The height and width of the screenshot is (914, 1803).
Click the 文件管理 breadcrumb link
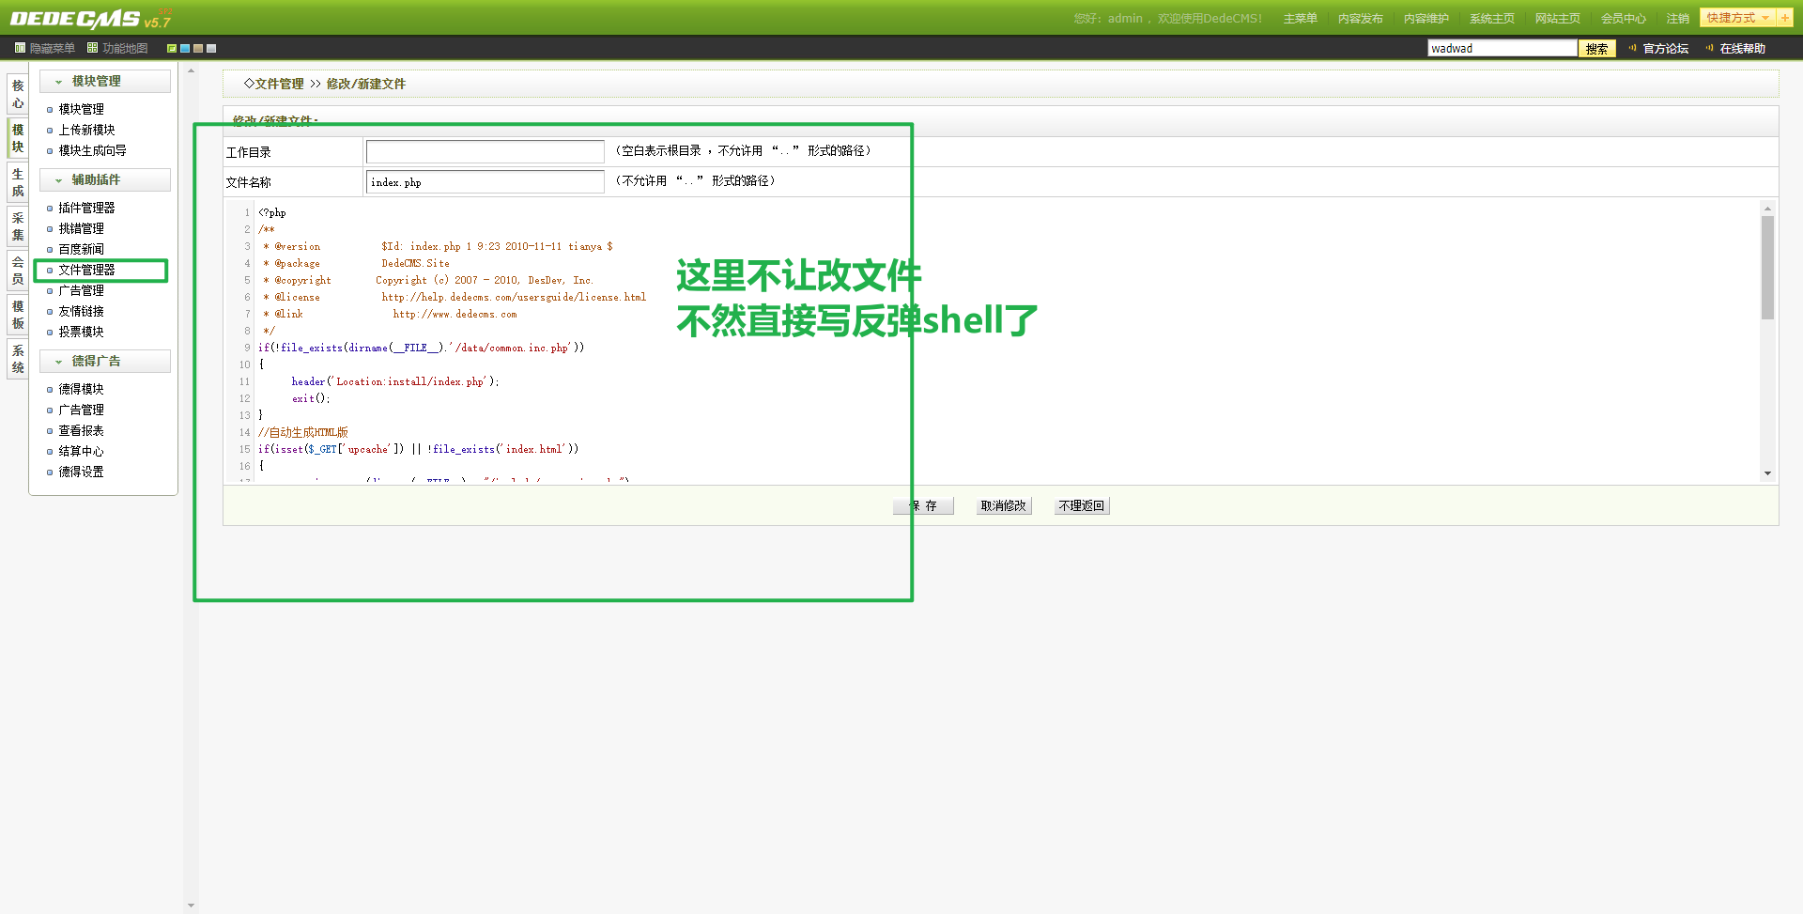279,84
